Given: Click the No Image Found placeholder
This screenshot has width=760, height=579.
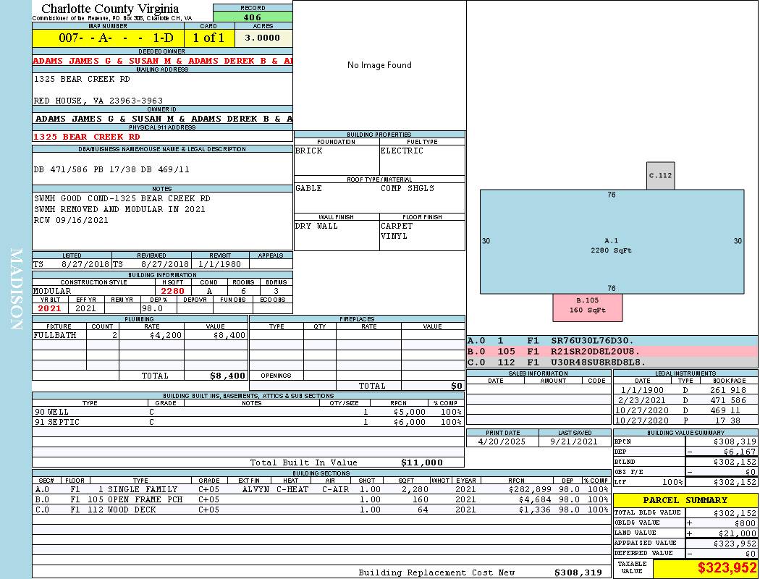Looking at the screenshot, I should click(x=379, y=65).
